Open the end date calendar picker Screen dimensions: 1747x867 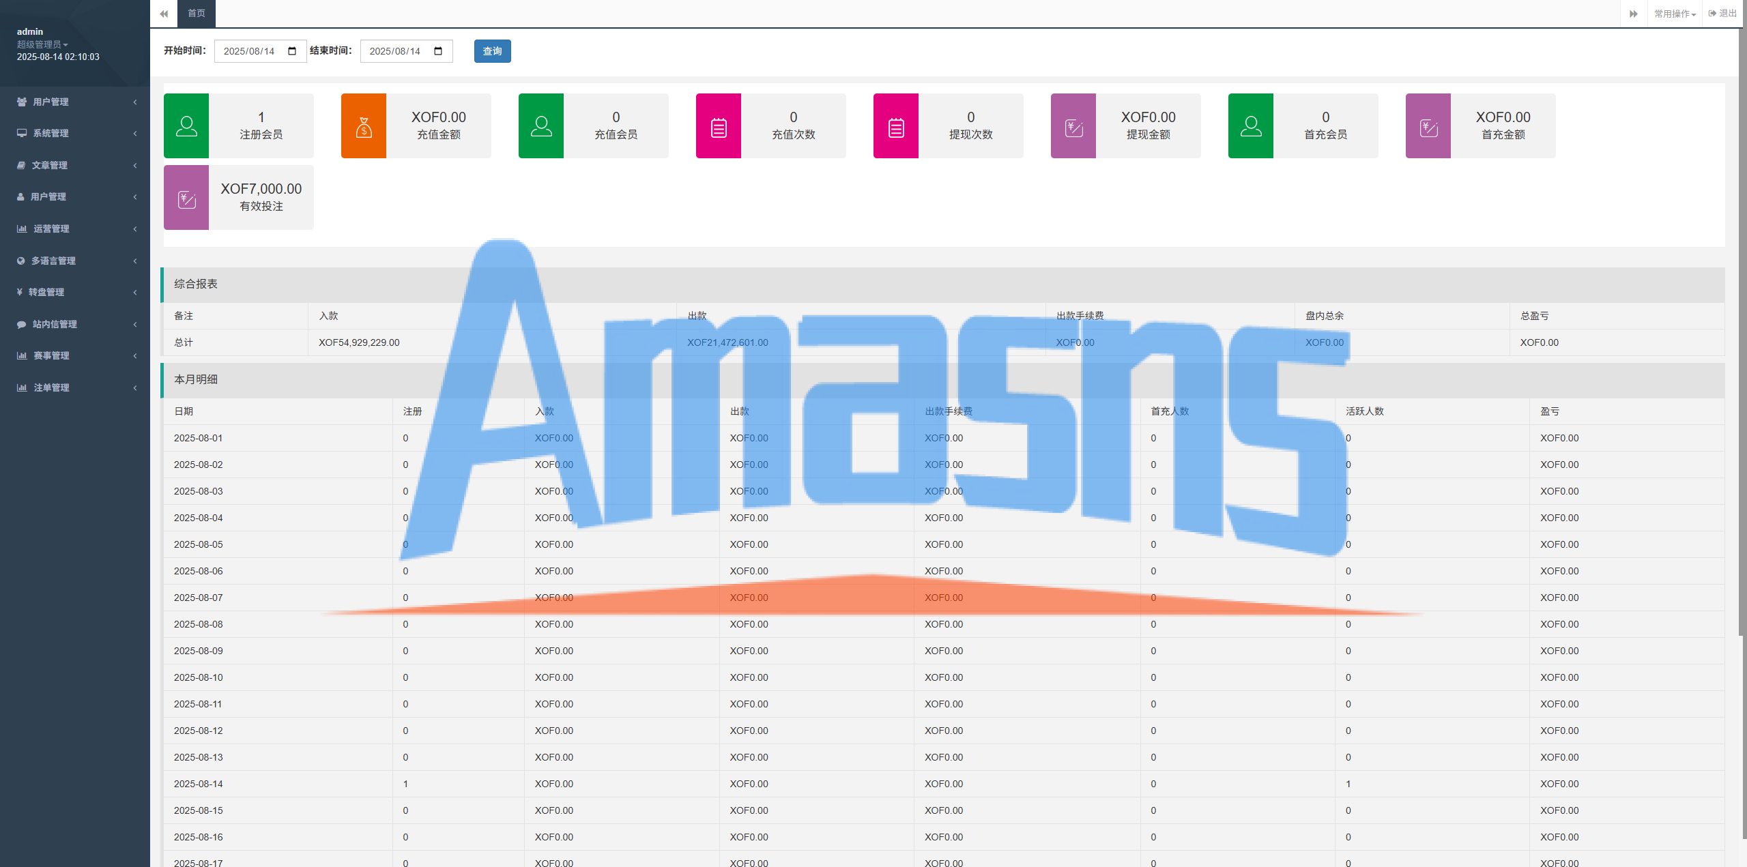[x=438, y=51]
